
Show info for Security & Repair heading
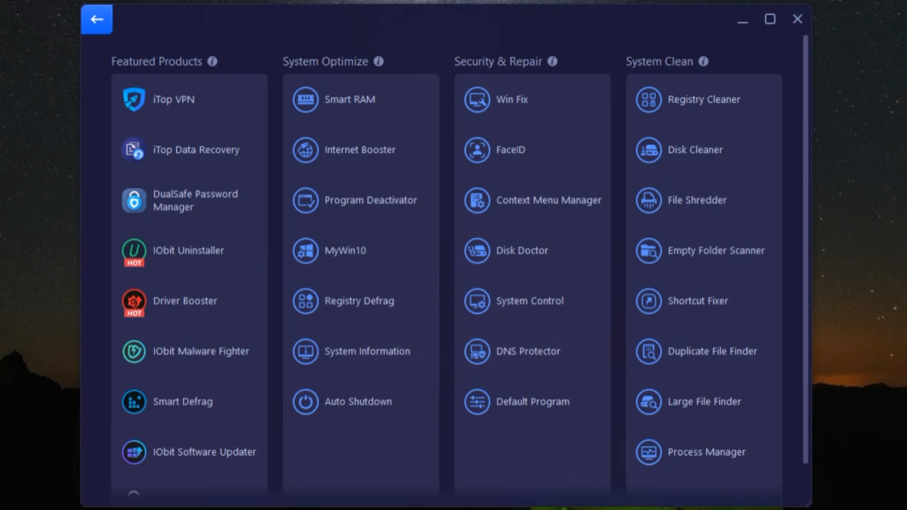coord(552,61)
